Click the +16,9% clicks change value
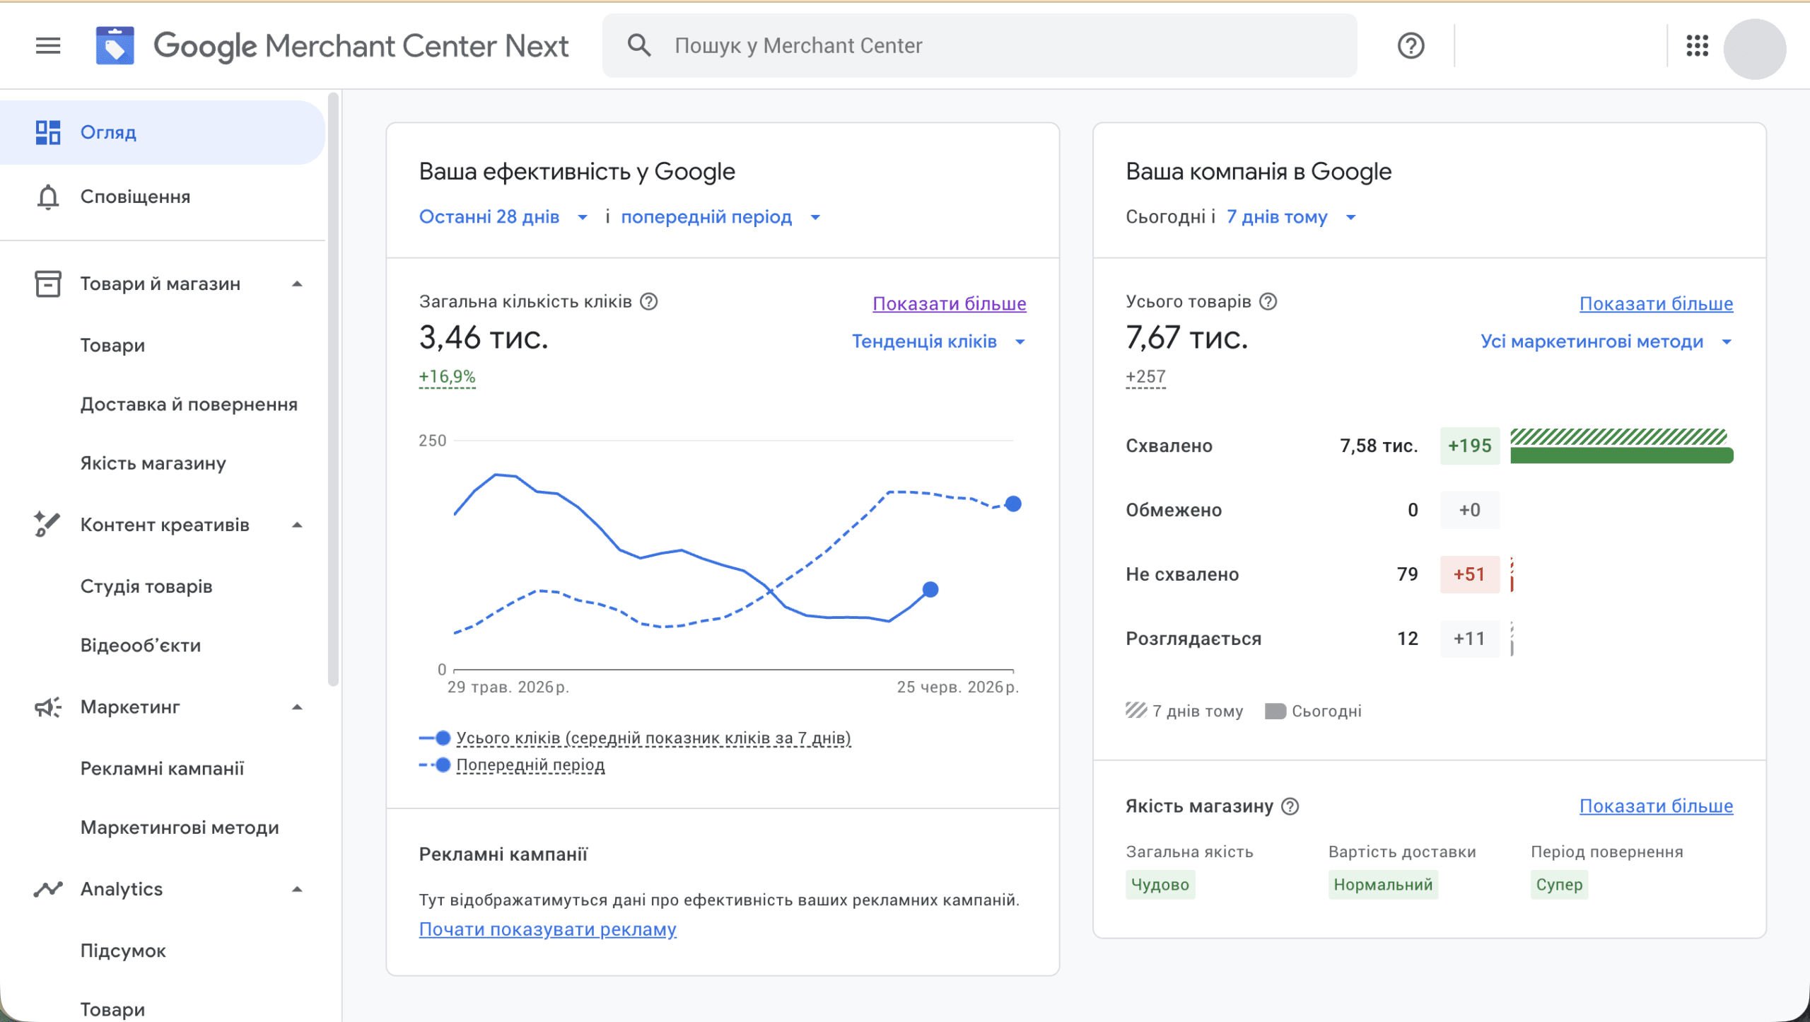 coord(447,377)
